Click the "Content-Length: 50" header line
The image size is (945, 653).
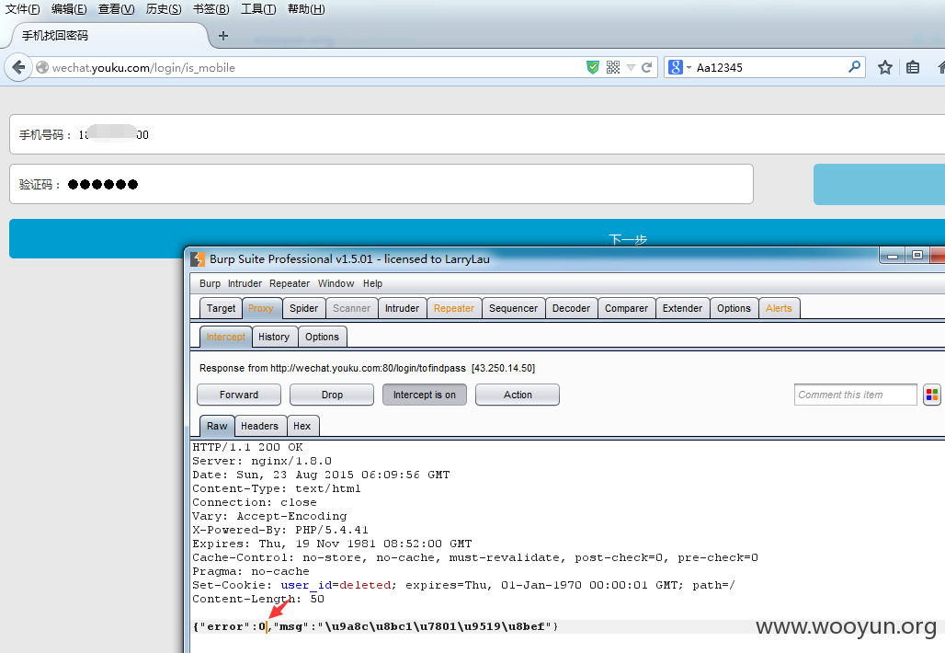click(x=258, y=599)
